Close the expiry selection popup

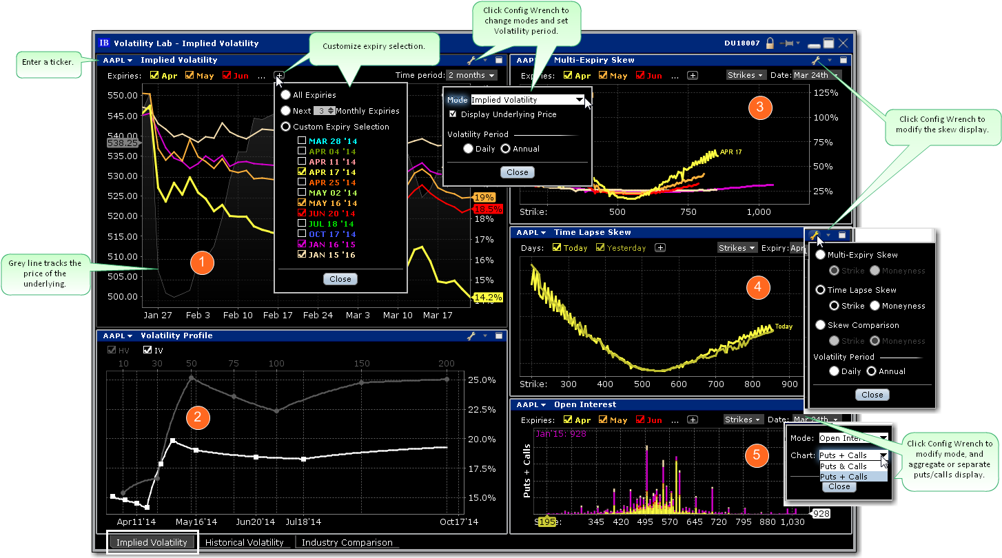pyautogui.click(x=340, y=279)
